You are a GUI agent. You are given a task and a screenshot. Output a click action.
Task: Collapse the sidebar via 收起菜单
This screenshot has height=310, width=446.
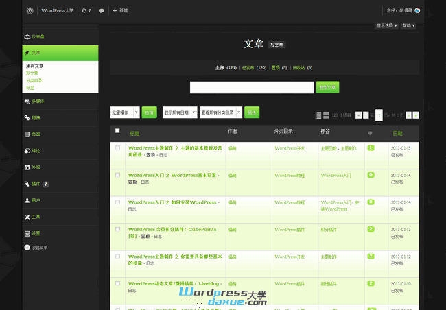36,248
